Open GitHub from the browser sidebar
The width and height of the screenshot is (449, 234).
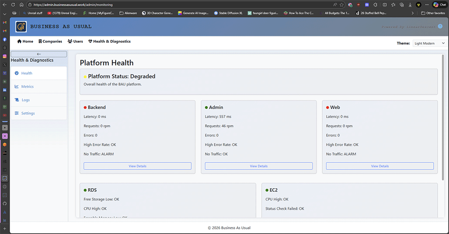(x=5, y=204)
